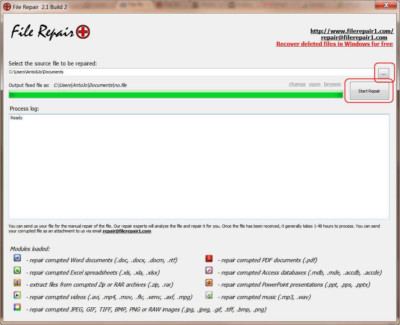The height and width of the screenshot is (325, 400).
Task: Click the Access databases module icon
Action: coord(209,270)
